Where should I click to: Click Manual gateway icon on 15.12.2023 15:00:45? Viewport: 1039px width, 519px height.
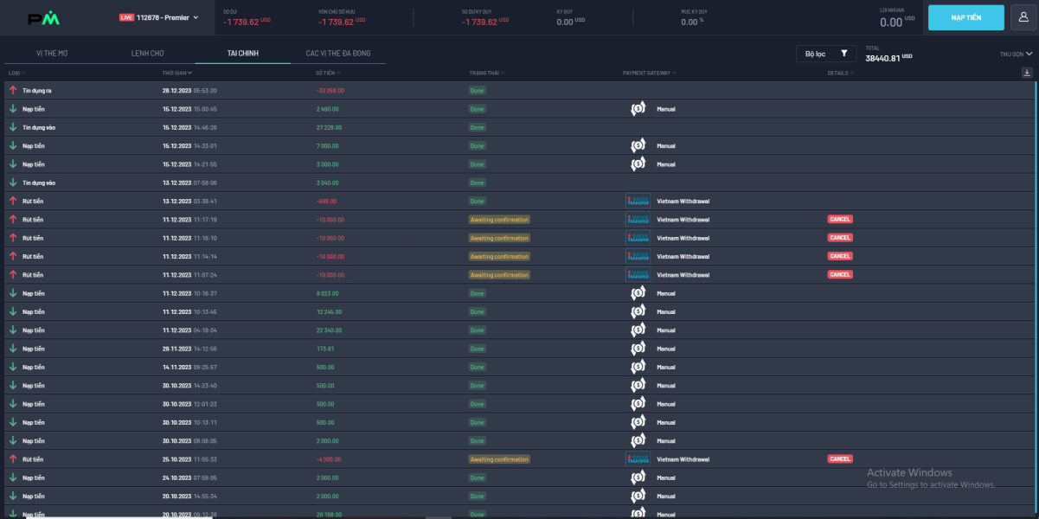coord(638,109)
